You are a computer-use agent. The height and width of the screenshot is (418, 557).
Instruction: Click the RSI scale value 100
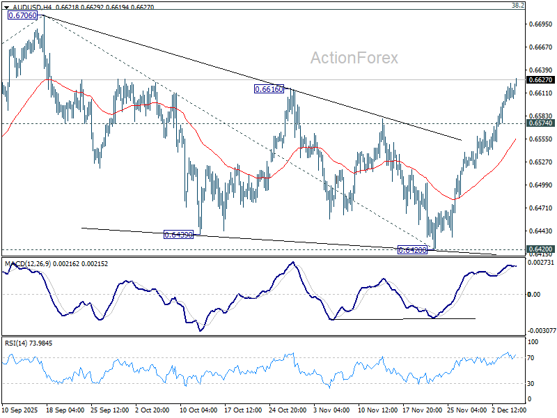533,342
